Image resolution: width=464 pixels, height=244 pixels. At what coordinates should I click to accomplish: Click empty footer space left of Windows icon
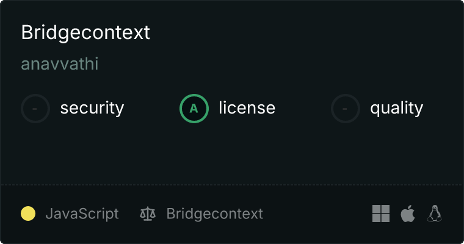317,213
